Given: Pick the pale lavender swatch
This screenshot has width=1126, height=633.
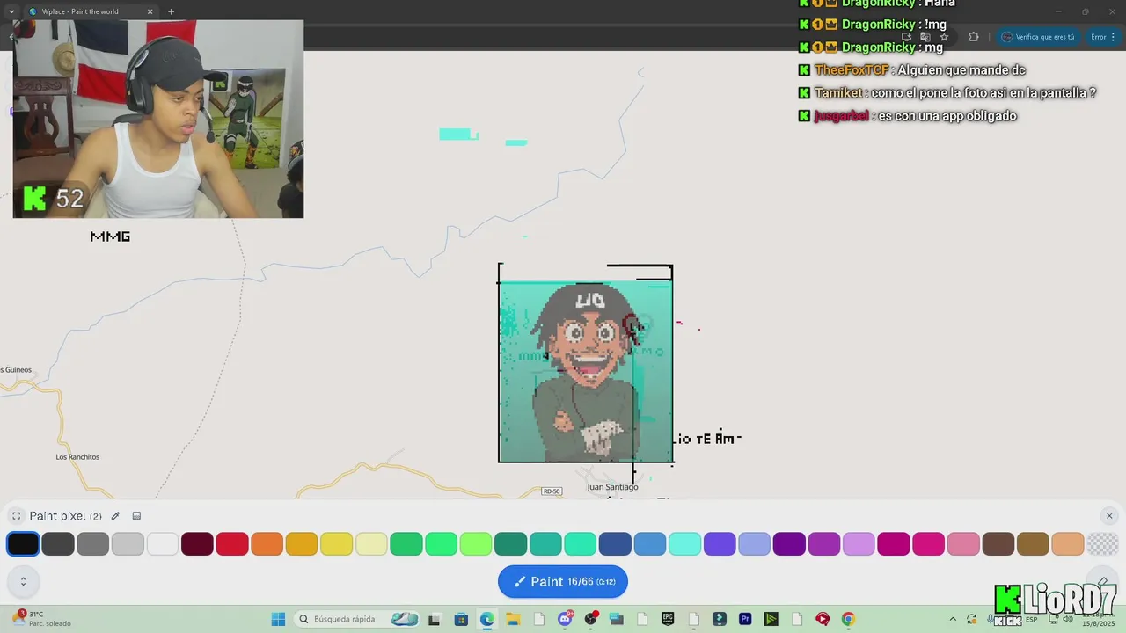Looking at the screenshot, I should coord(859,544).
